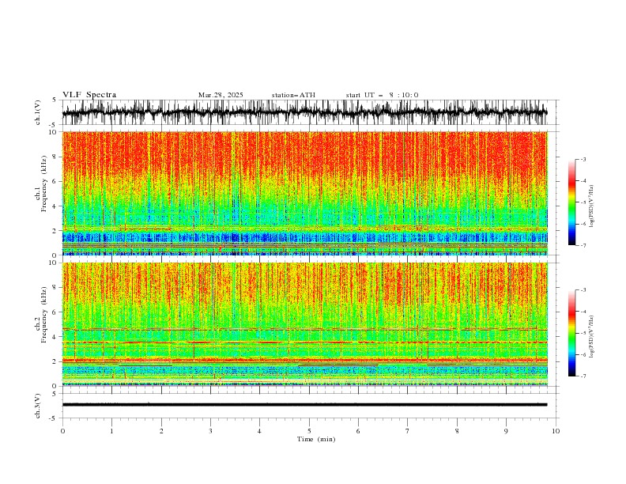Click the 'ch.1(V)' waveform axis label

pos(38,112)
